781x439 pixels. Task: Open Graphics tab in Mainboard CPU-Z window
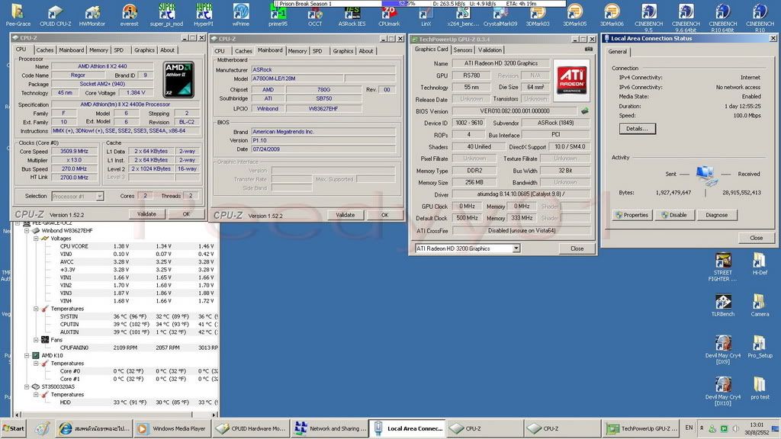(342, 51)
